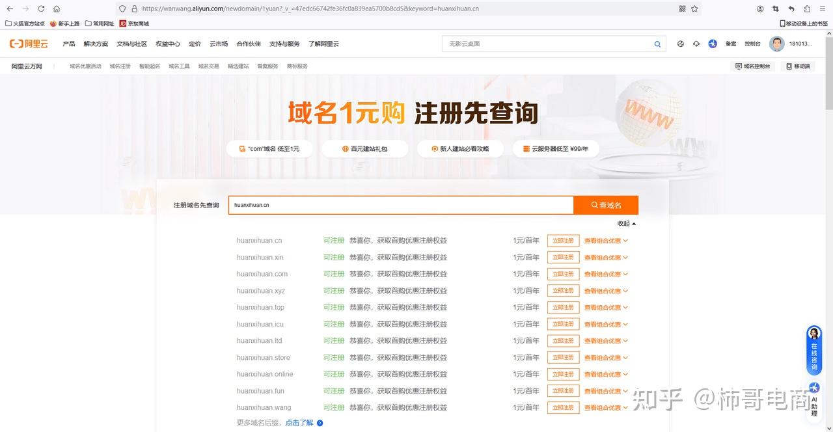Open 域名优惠活动 tab
The image size is (833, 432).
[x=85, y=66]
